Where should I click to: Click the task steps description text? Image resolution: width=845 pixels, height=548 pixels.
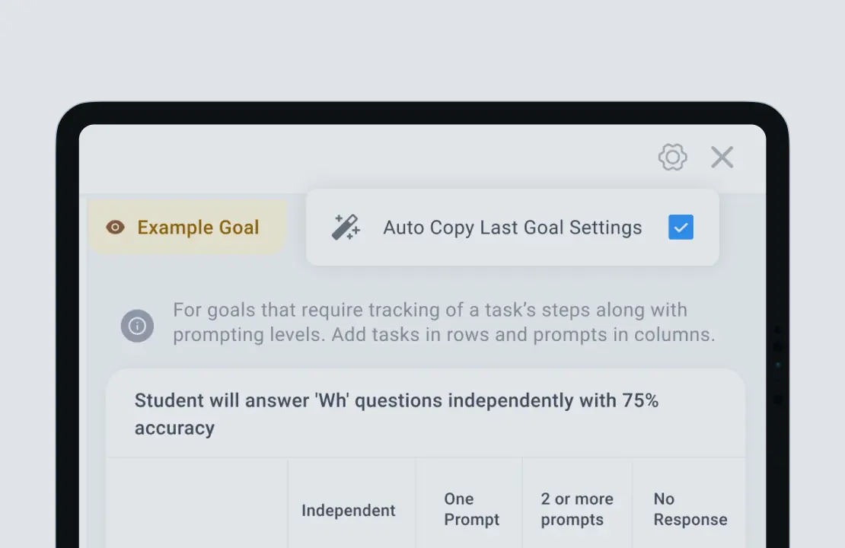point(430,311)
